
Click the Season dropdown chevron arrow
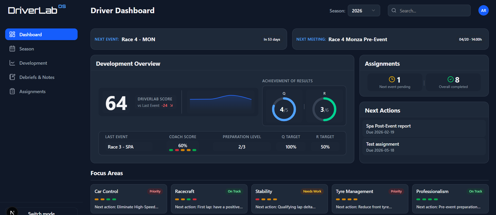click(x=373, y=11)
